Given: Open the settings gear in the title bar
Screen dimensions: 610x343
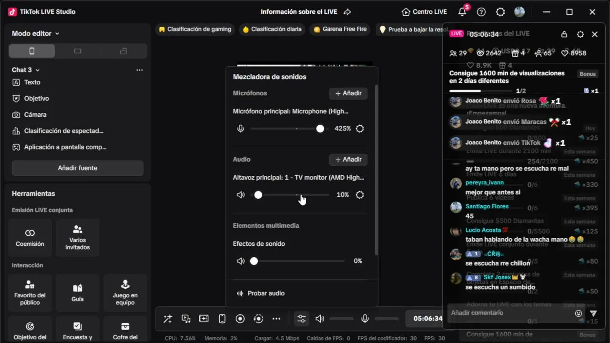Looking at the screenshot, I should click(x=500, y=12).
